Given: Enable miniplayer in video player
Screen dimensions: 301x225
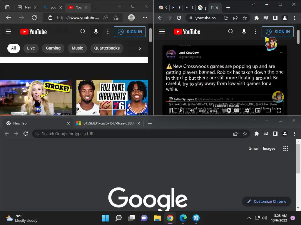Looking at the screenshot, I should (x=258, y=110).
